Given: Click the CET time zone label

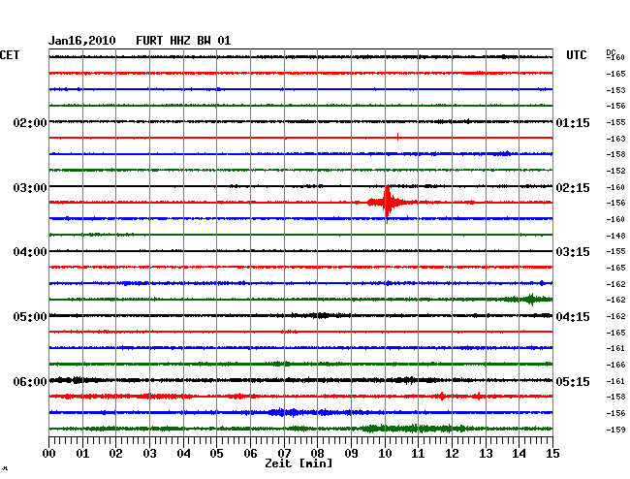Looking at the screenshot, I should point(10,55).
